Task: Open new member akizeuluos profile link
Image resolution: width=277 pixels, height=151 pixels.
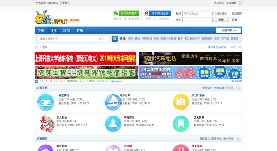Action: click(116, 81)
